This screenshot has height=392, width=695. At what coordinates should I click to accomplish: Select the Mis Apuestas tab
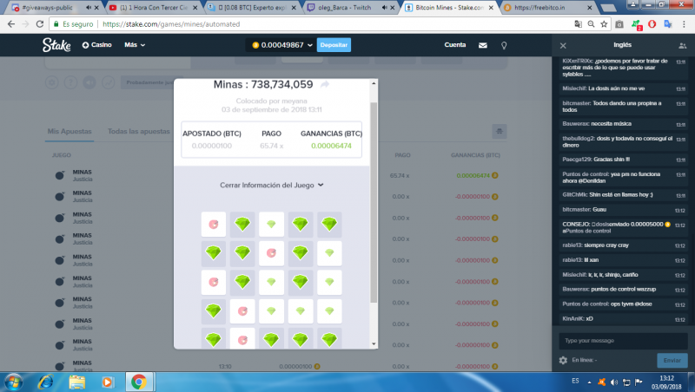(69, 132)
